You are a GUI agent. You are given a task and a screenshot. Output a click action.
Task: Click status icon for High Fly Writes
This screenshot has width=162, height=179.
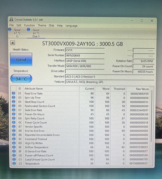click(14, 143)
